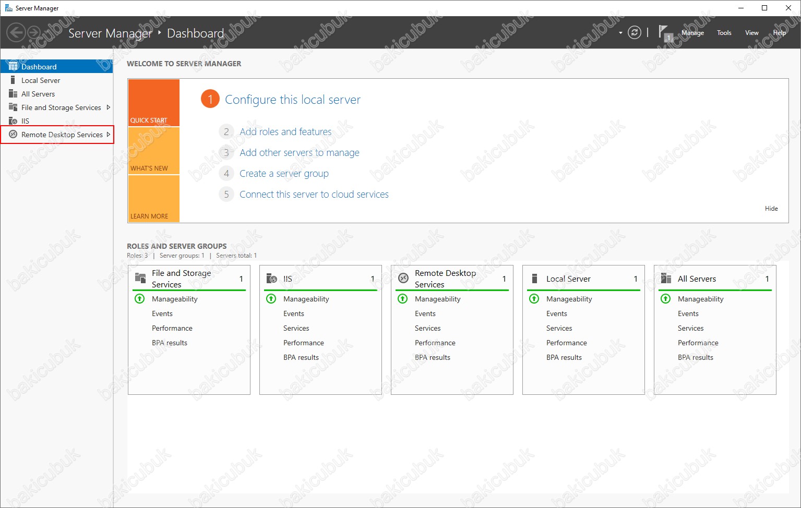Click the Remote Desktop Services sidebar icon
The image size is (801, 508).
pyautogui.click(x=13, y=134)
